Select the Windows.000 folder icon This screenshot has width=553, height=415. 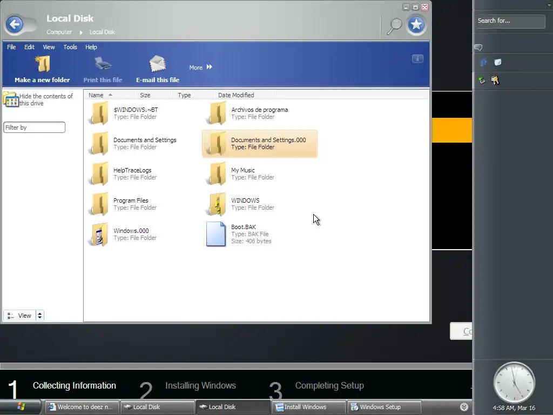point(99,235)
